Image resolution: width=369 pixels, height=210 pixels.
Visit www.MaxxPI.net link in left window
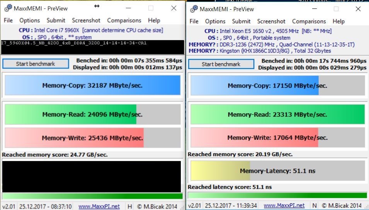[x=99, y=207]
